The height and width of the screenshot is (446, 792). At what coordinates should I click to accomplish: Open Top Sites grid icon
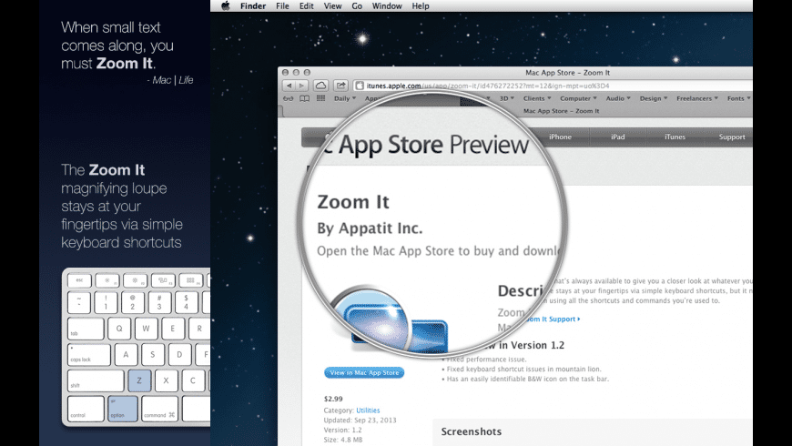pyautogui.click(x=320, y=98)
